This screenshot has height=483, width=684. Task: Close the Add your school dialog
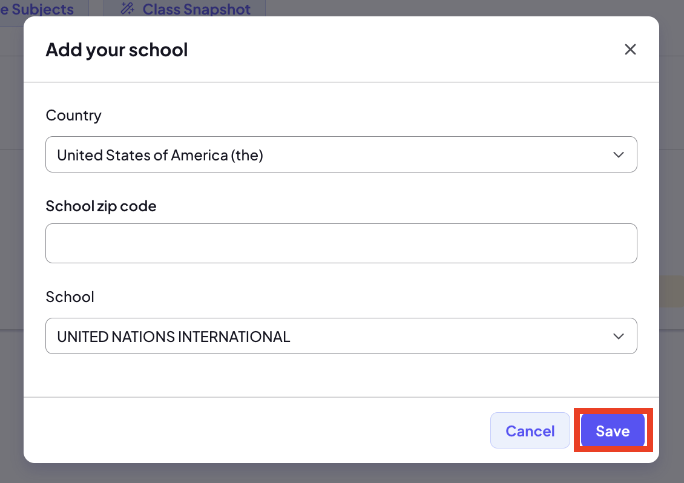630,49
